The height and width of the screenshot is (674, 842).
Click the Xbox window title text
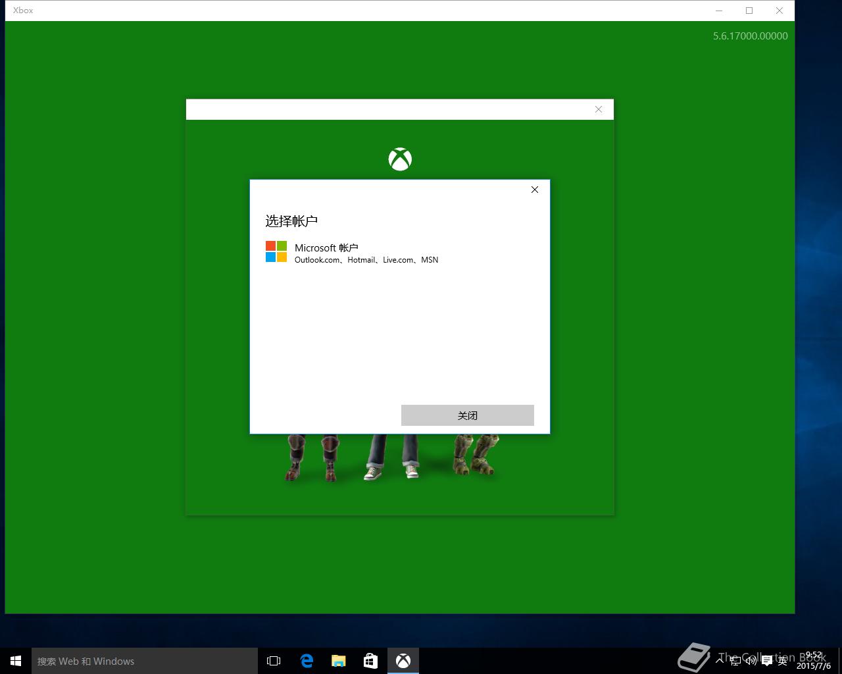click(x=23, y=11)
